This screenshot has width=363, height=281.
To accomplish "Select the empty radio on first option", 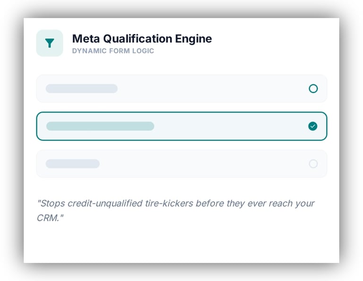I will (313, 88).
